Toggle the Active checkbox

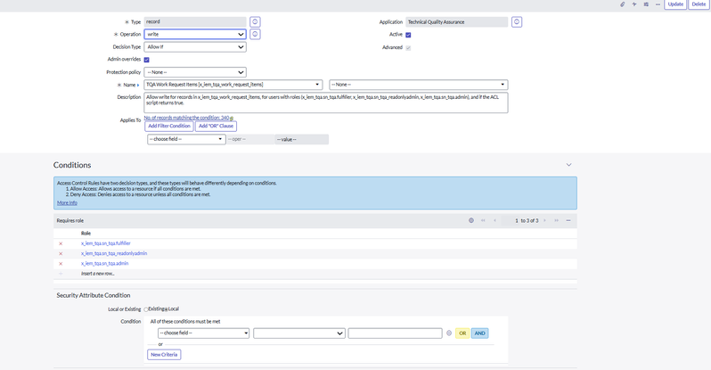click(x=408, y=35)
